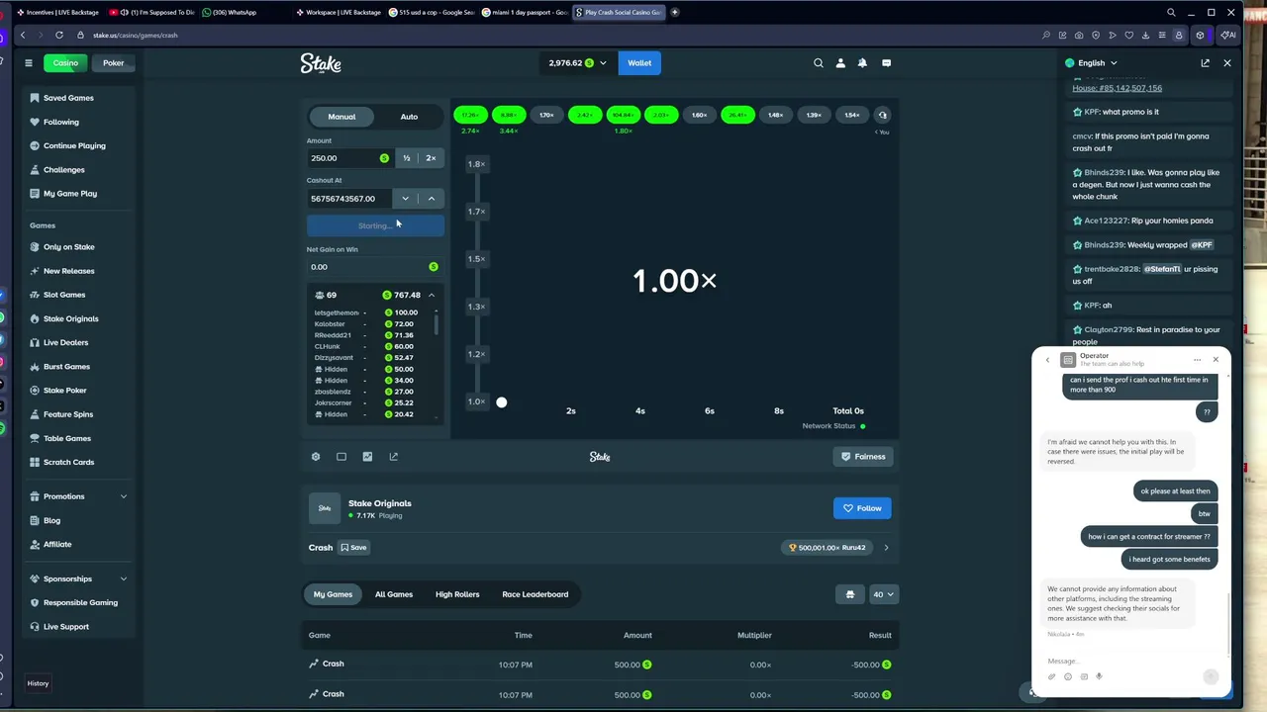The image size is (1267, 712).
Task: Click the site search magnifier icon
Action: click(819, 63)
